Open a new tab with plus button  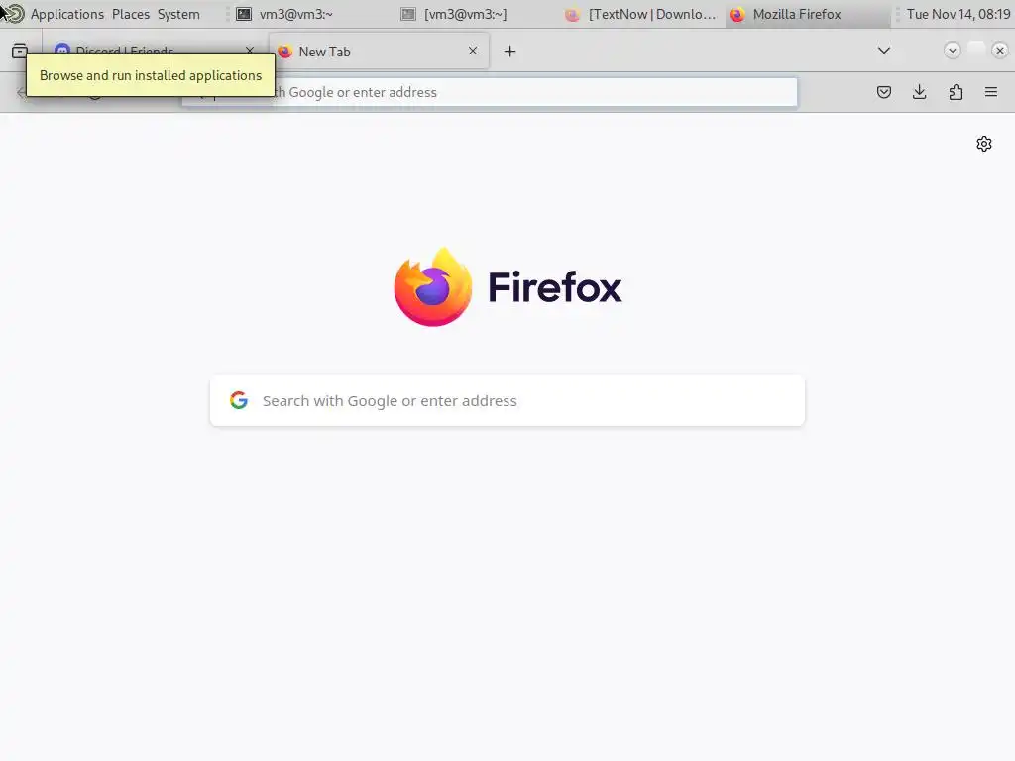click(510, 52)
